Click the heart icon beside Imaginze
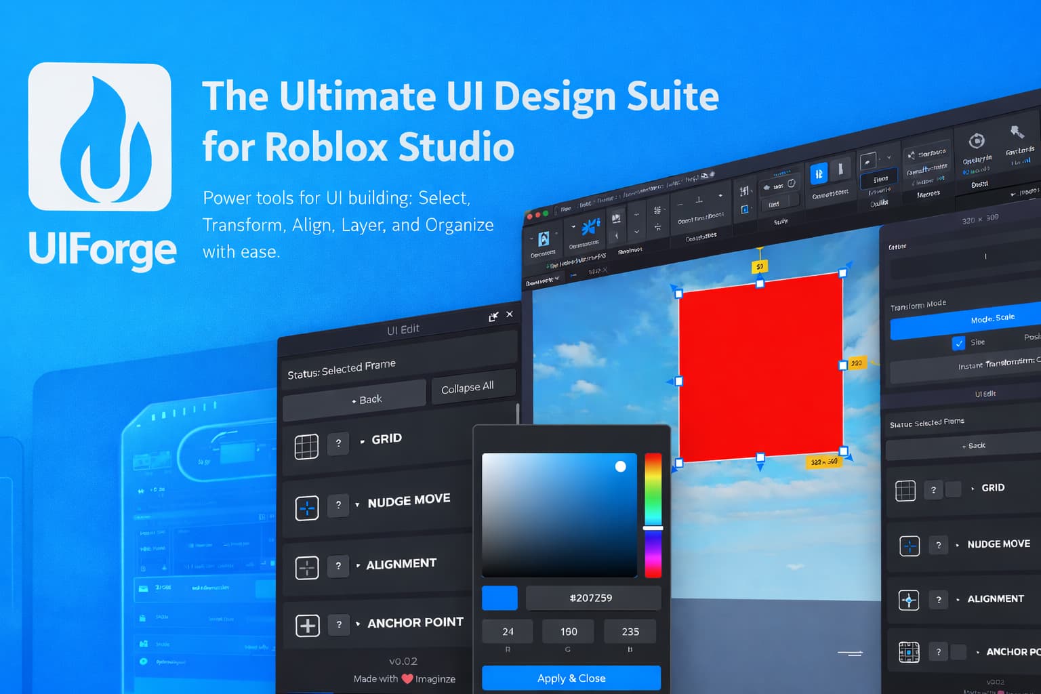The width and height of the screenshot is (1041, 694). coord(407,678)
